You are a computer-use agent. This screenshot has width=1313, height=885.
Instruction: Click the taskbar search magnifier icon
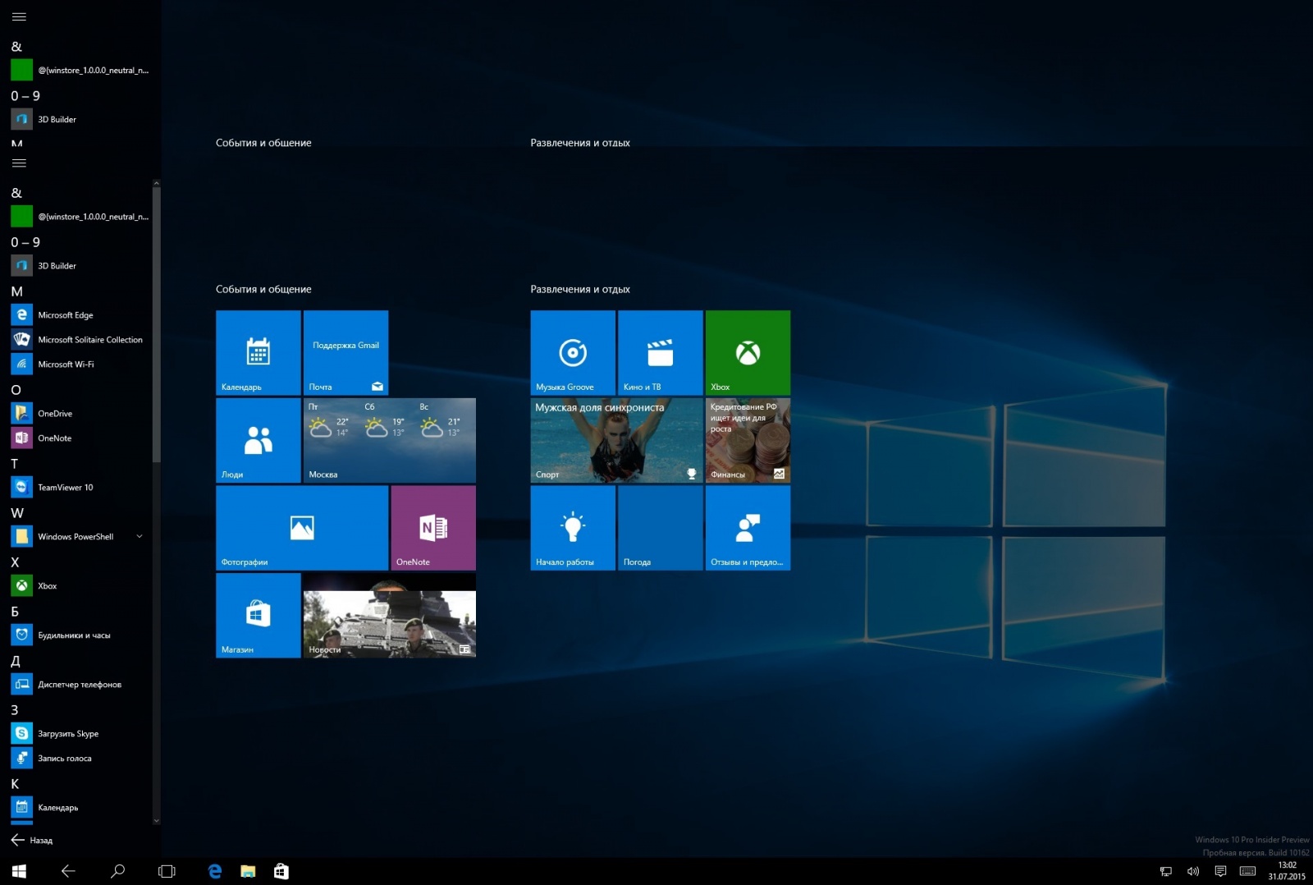coord(117,871)
